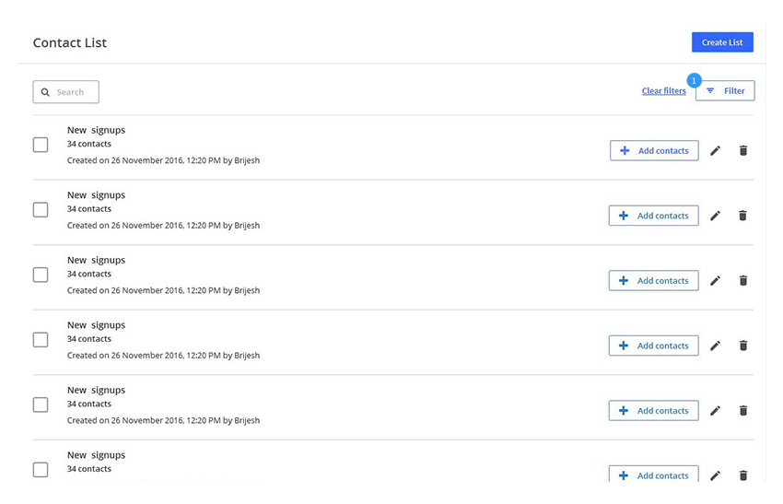Open the Filter options button

(x=725, y=90)
